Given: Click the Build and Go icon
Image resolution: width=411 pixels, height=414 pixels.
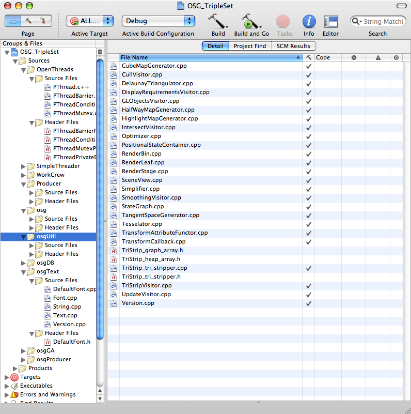Looking at the screenshot, I should tap(250, 21).
